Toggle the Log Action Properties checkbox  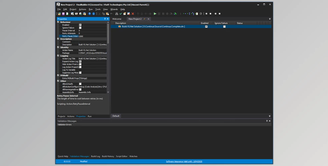coord(80,67)
